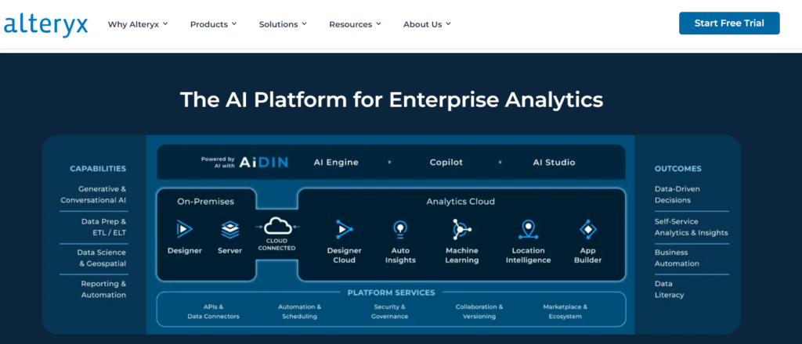Select the Designer icon under On-Premises
Viewport: 802px width, 344px height.
click(184, 229)
